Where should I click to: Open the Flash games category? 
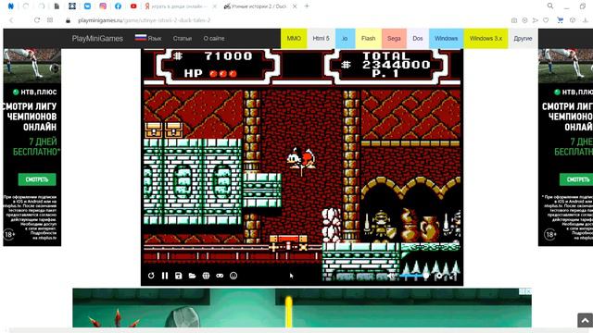coord(369,39)
